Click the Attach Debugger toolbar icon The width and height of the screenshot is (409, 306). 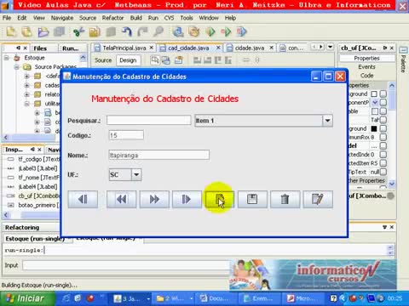pyautogui.click(x=242, y=31)
